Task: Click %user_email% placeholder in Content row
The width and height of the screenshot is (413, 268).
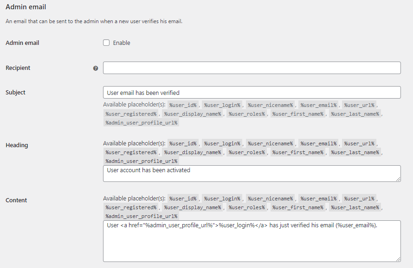Action: pos(318,199)
